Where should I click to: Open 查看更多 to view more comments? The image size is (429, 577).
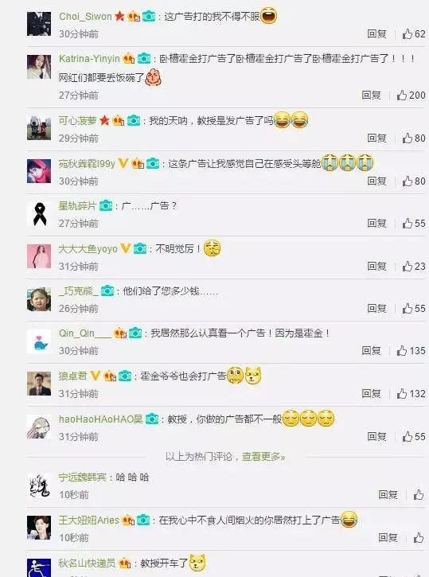coord(263,457)
